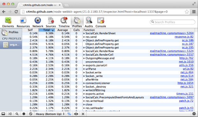Select the afterWrite function row
Screen dimensions: 198x117
tap(109, 80)
